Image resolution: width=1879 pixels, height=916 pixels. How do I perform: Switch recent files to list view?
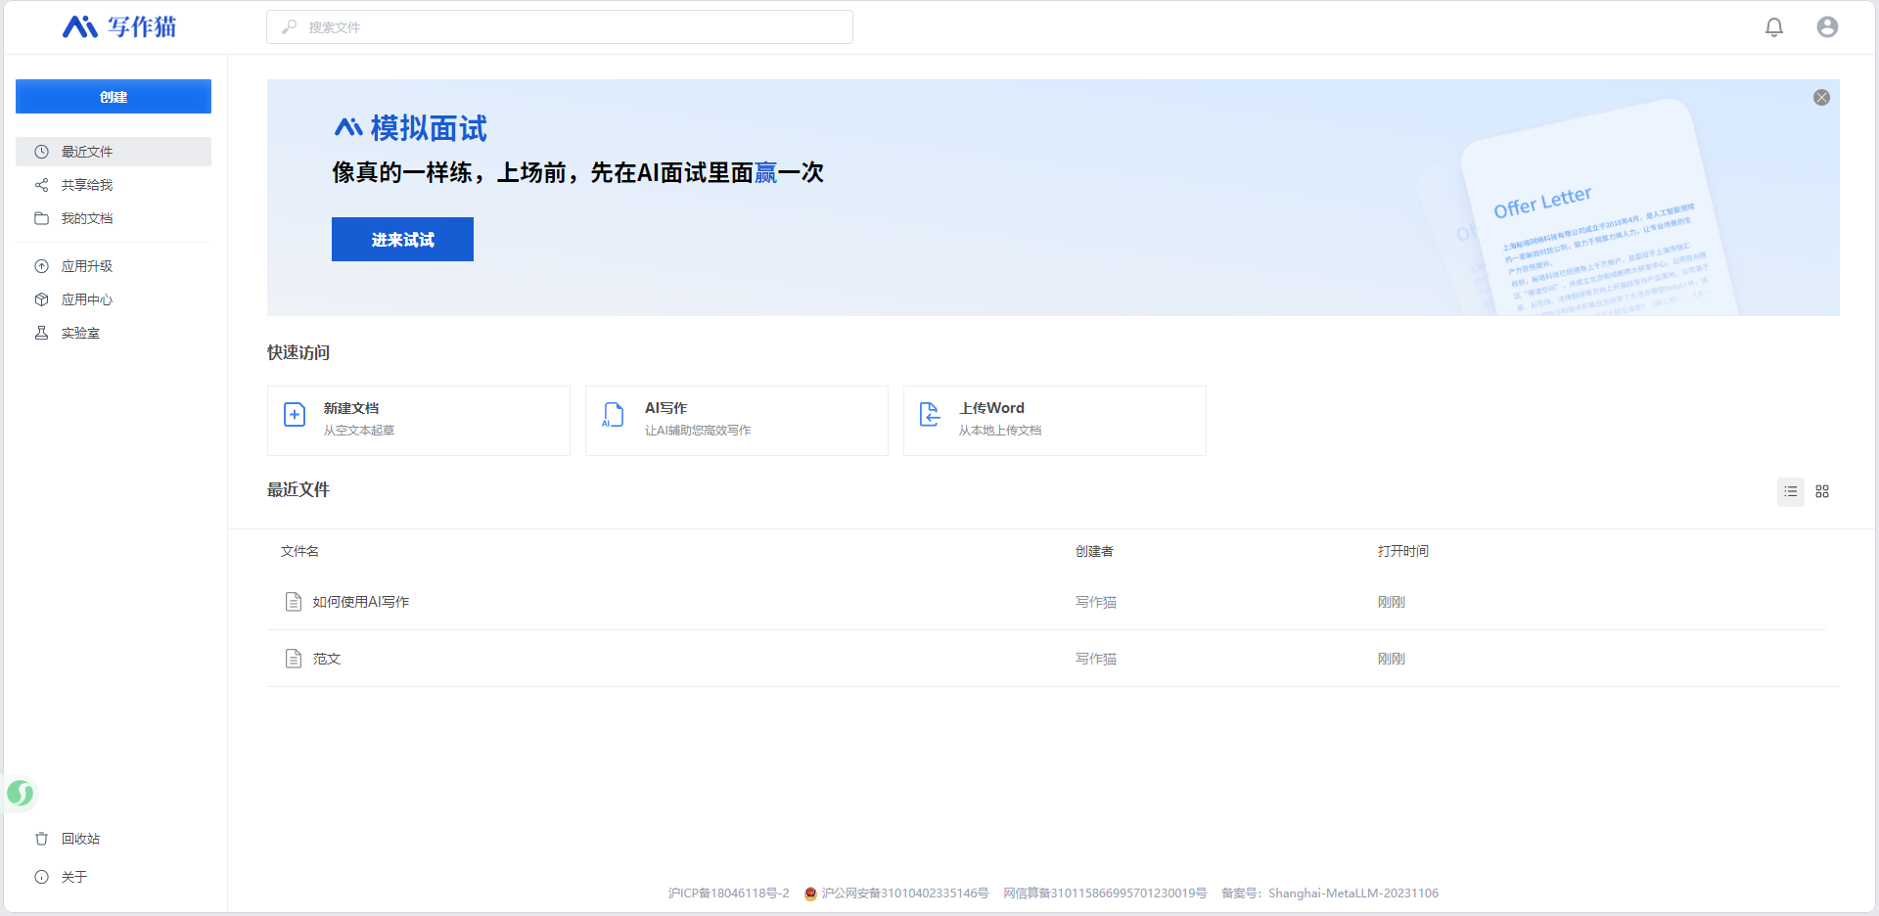click(1790, 491)
